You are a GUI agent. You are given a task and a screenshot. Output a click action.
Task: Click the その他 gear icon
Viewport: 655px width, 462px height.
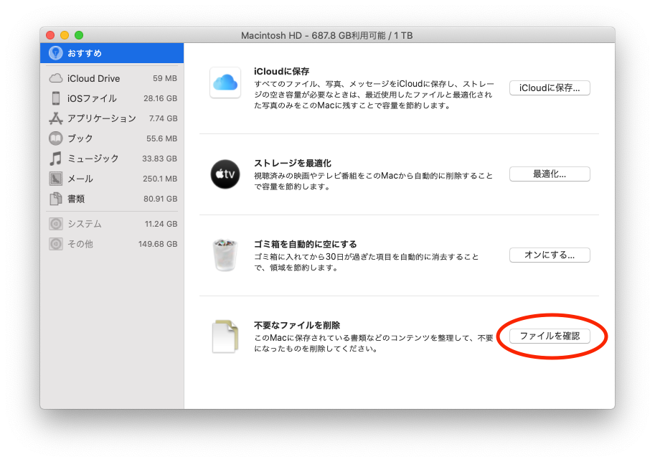click(x=56, y=244)
